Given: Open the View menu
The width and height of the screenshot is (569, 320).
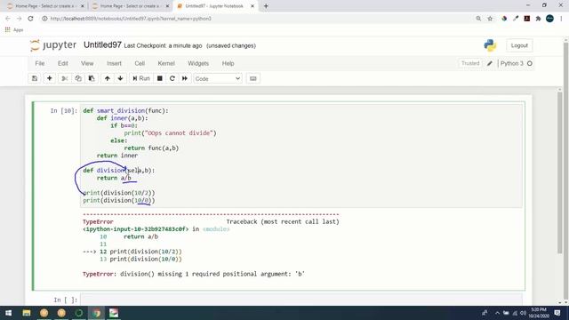Looking at the screenshot, I should [87, 63].
